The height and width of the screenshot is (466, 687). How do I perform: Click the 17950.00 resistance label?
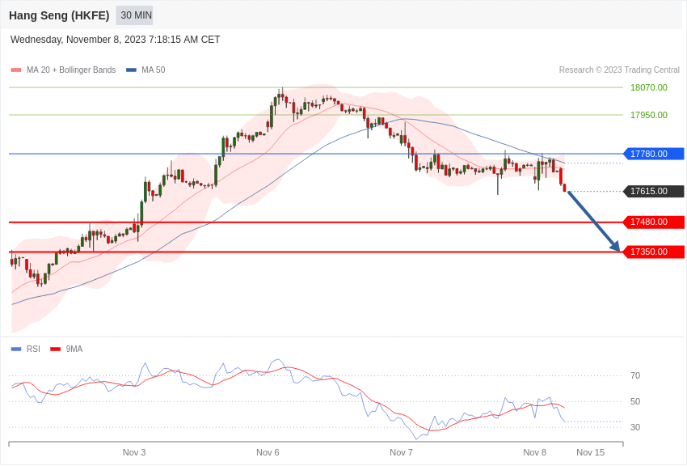coord(648,115)
